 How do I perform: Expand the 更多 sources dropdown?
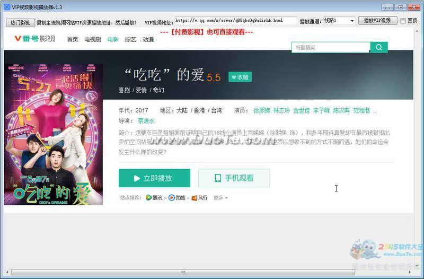(x=220, y=198)
